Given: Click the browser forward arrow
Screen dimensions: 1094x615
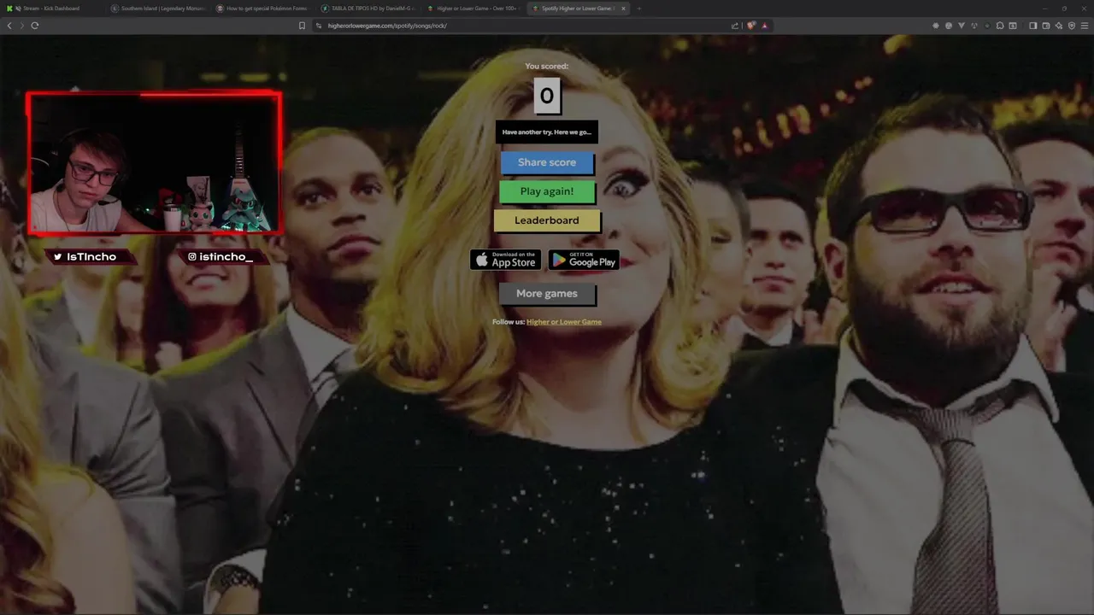Looking at the screenshot, I should click(x=21, y=26).
